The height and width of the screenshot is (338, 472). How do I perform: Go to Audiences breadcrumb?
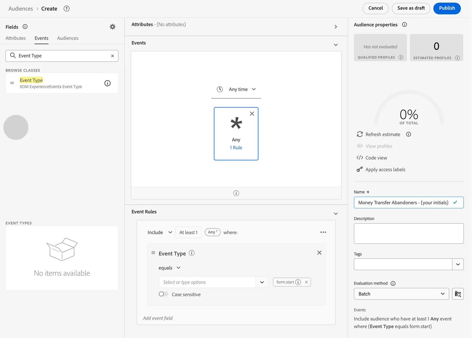(x=21, y=8)
